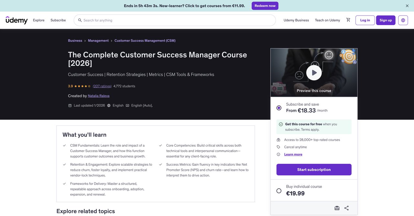Click the 207 ratings link
Viewport: 414px width, 216px height.
102,86
